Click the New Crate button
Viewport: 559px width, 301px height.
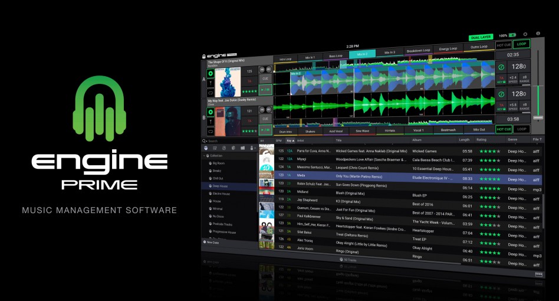211,242
